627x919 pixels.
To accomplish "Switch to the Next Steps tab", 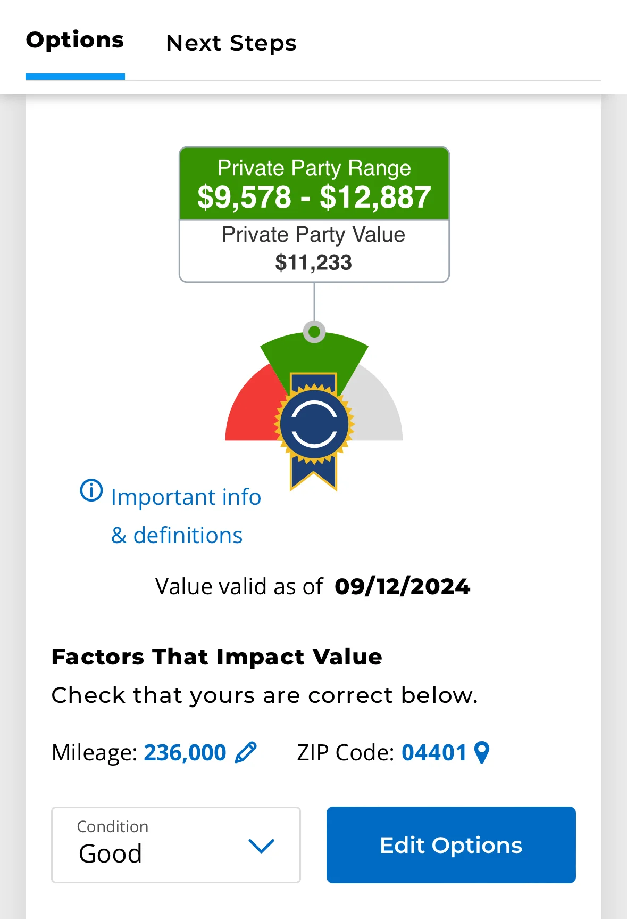I will [231, 43].
